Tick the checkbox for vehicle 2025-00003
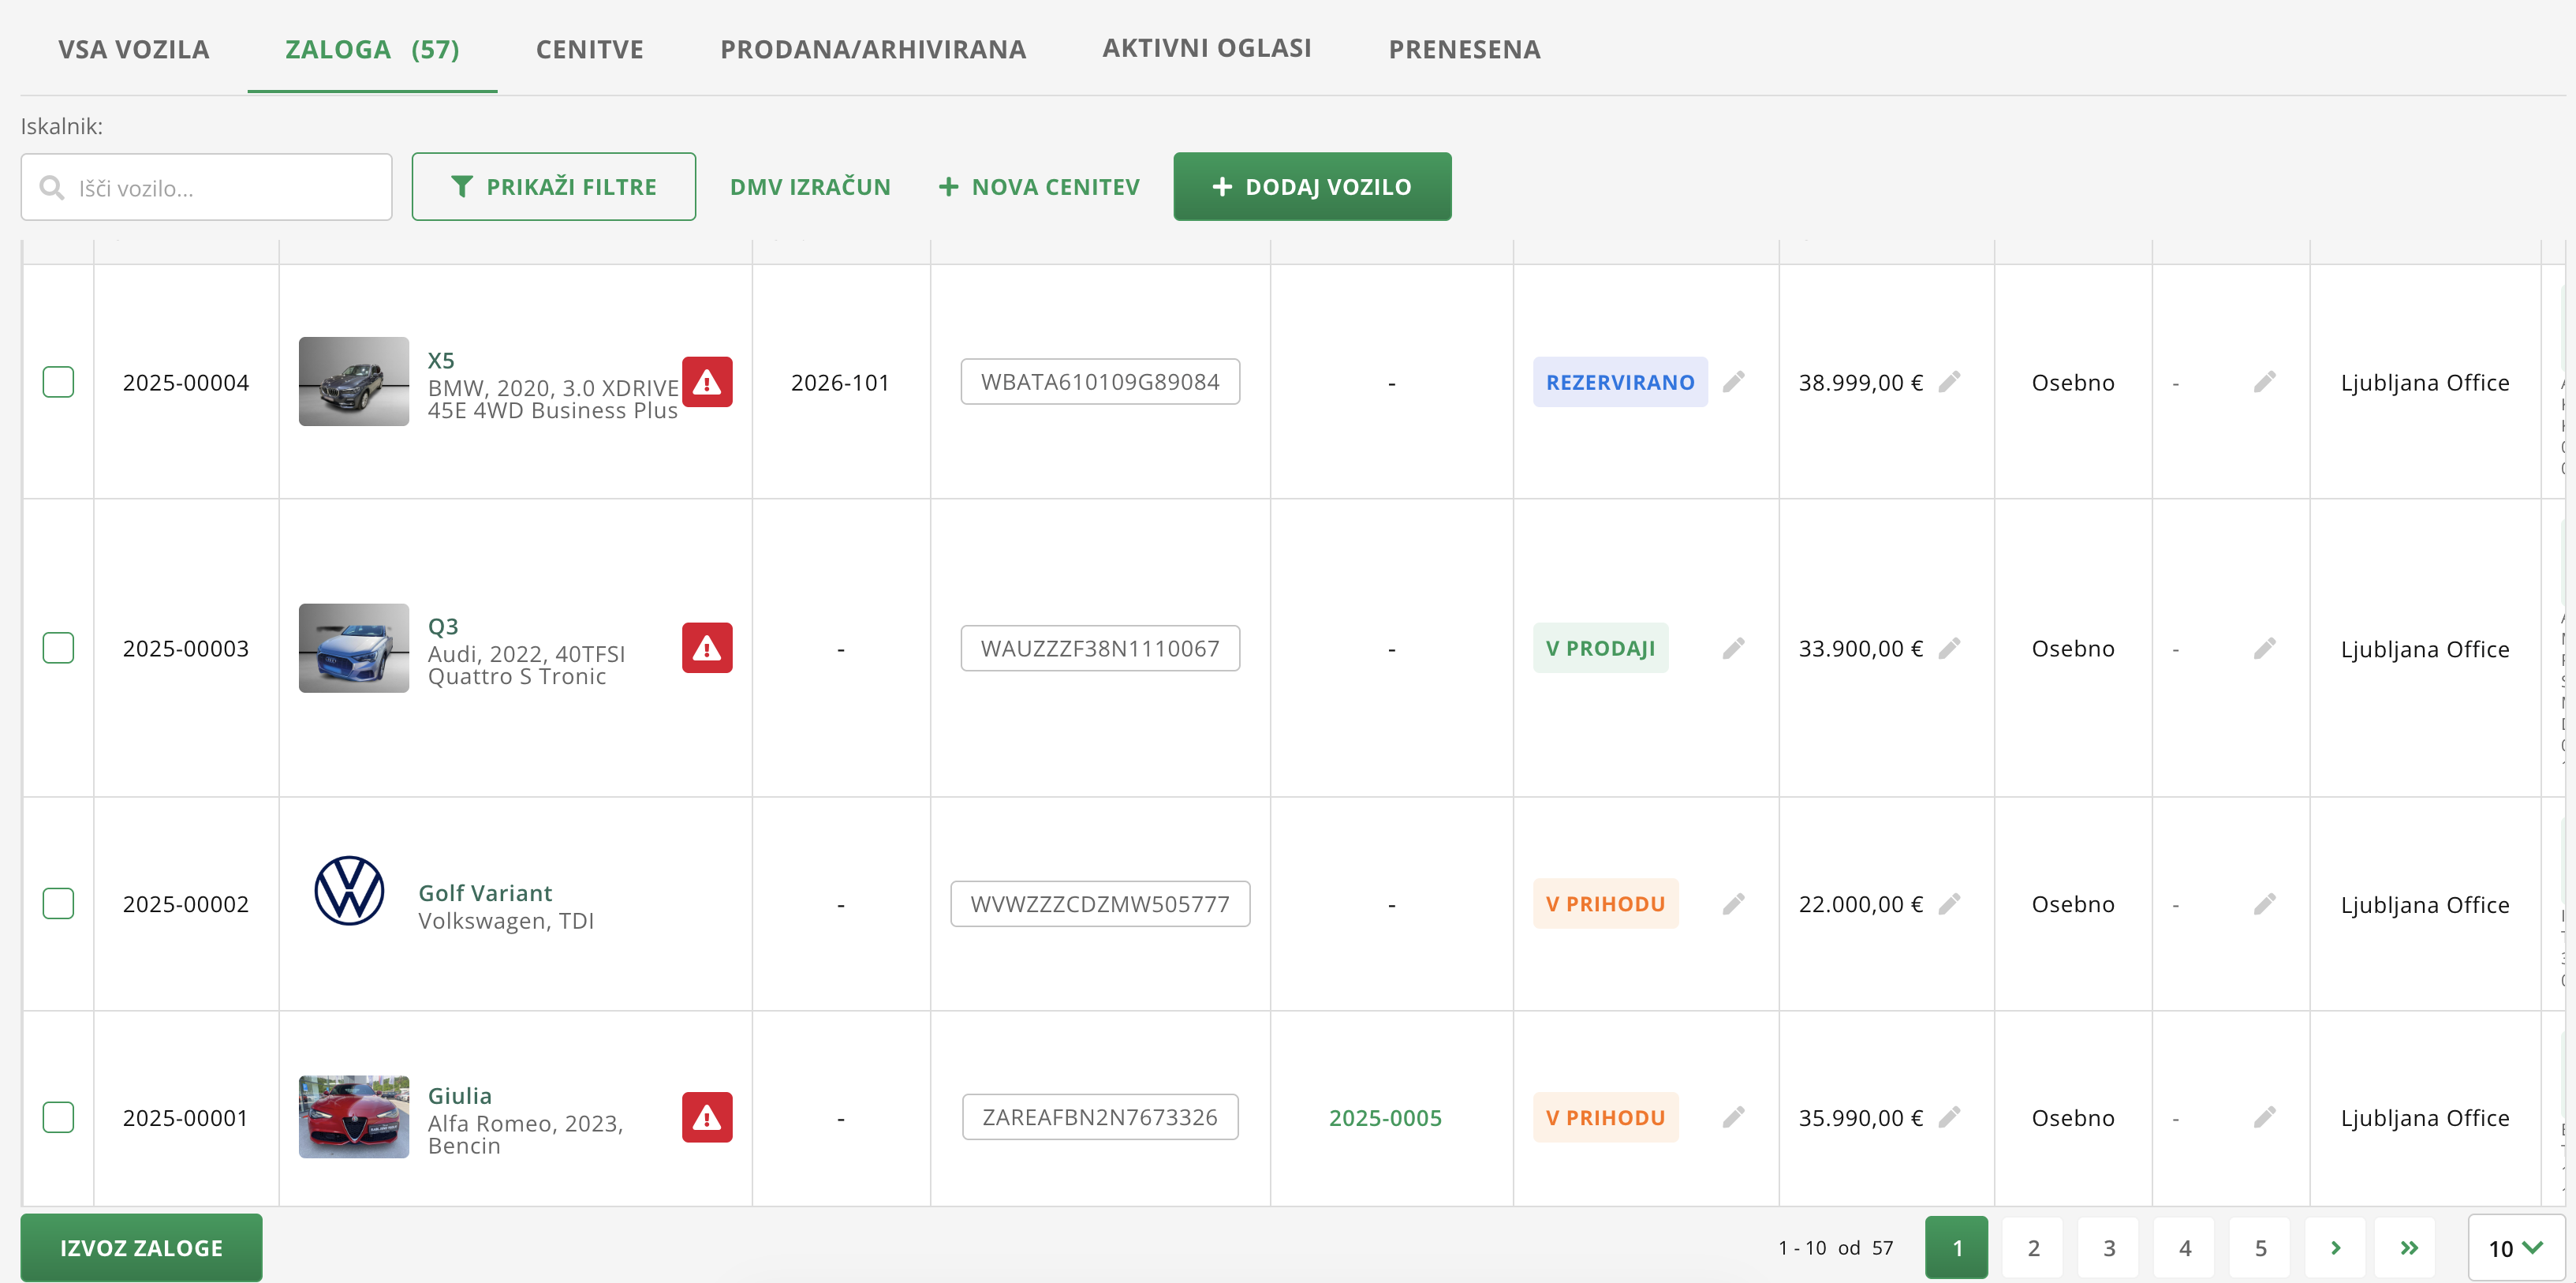The height and width of the screenshot is (1283, 2576). pos(58,649)
